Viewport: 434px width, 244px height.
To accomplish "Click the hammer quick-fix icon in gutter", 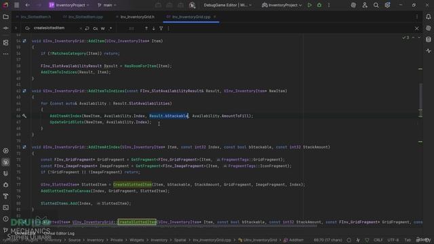I will pos(24,116).
